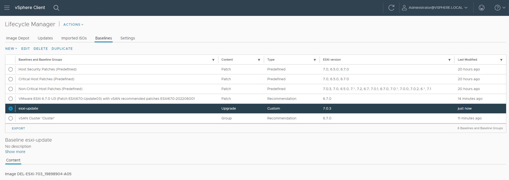Click the 'Host Security Patches (Predefined)' name
Image resolution: width=509 pixels, height=180 pixels.
pos(48,69)
